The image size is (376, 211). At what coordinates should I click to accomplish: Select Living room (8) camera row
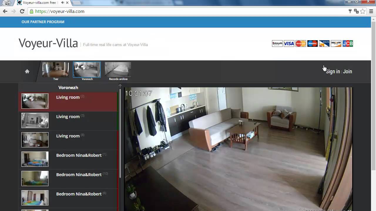68,140
